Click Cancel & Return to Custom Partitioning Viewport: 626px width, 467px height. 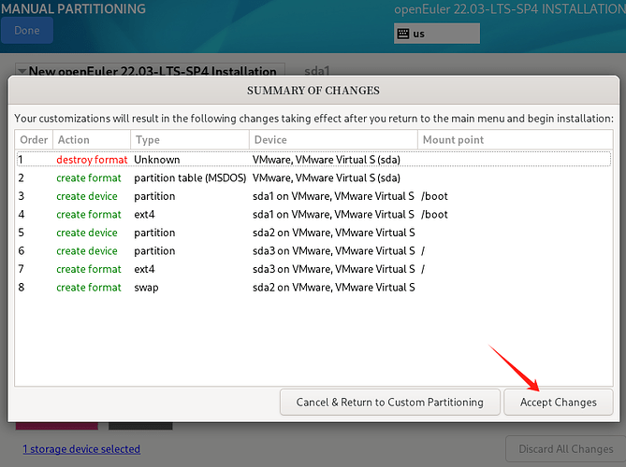click(389, 403)
